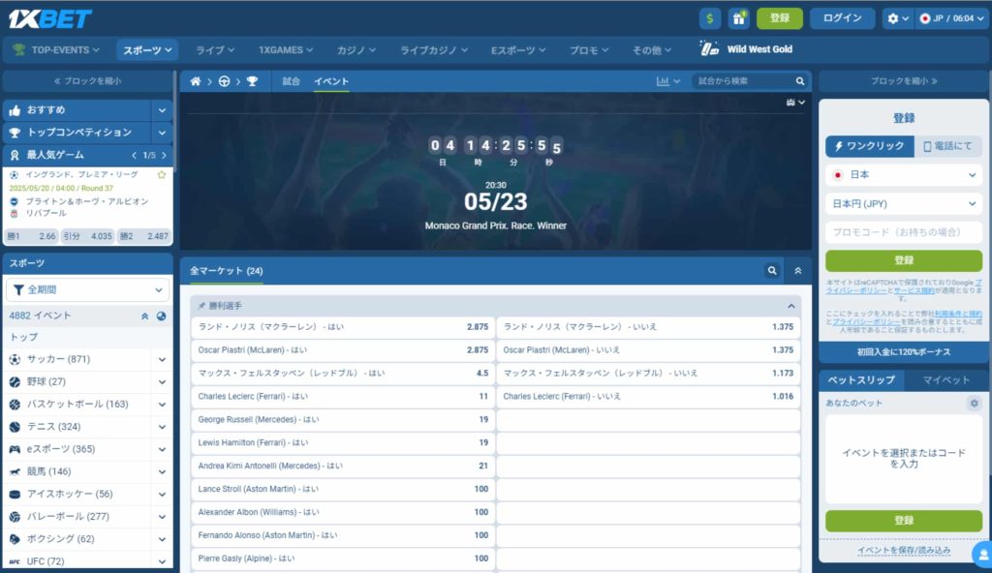Open the statistics chart icon
Screen dimensions: 992x573
[x=667, y=81]
